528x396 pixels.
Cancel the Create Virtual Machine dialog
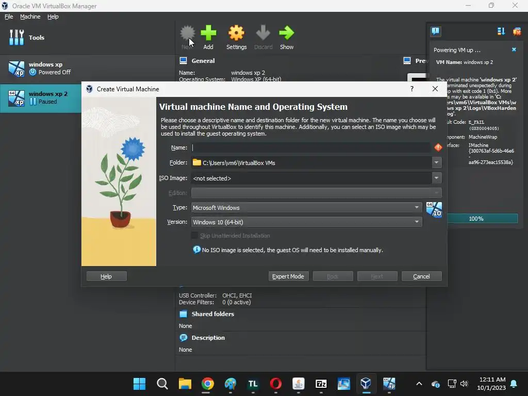coord(422,276)
